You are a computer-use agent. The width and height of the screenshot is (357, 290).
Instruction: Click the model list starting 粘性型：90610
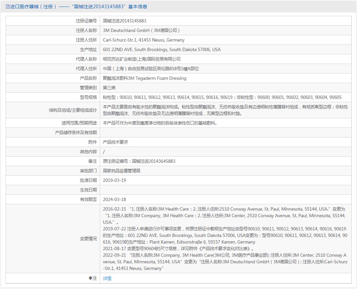click(x=222, y=98)
